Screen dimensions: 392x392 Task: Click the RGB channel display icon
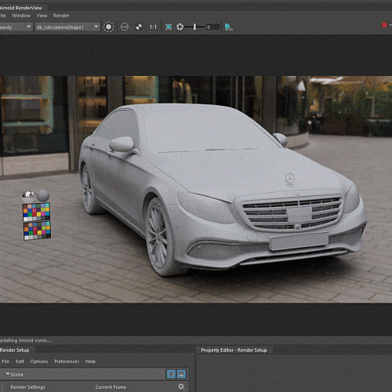[125, 27]
